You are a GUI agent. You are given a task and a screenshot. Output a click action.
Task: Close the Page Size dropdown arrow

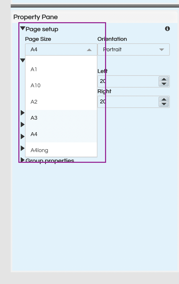(89, 50)
